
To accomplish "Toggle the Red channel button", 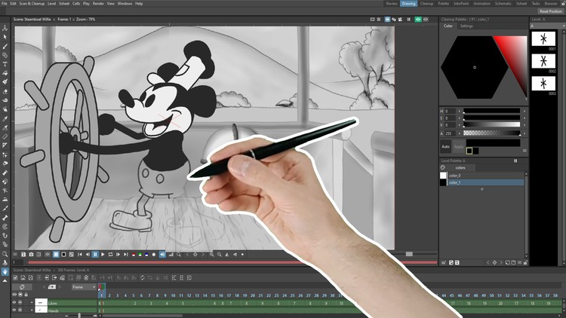I will click(x=134, y=254).
